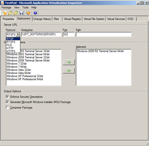The width and height of the screenshot is (149, 146).
Task: Switch to the Virtual Services tab
Action: (x=116, y=19)
